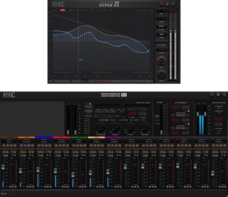
Task: Click the Kick channel name field
Action: pos(9,142)
